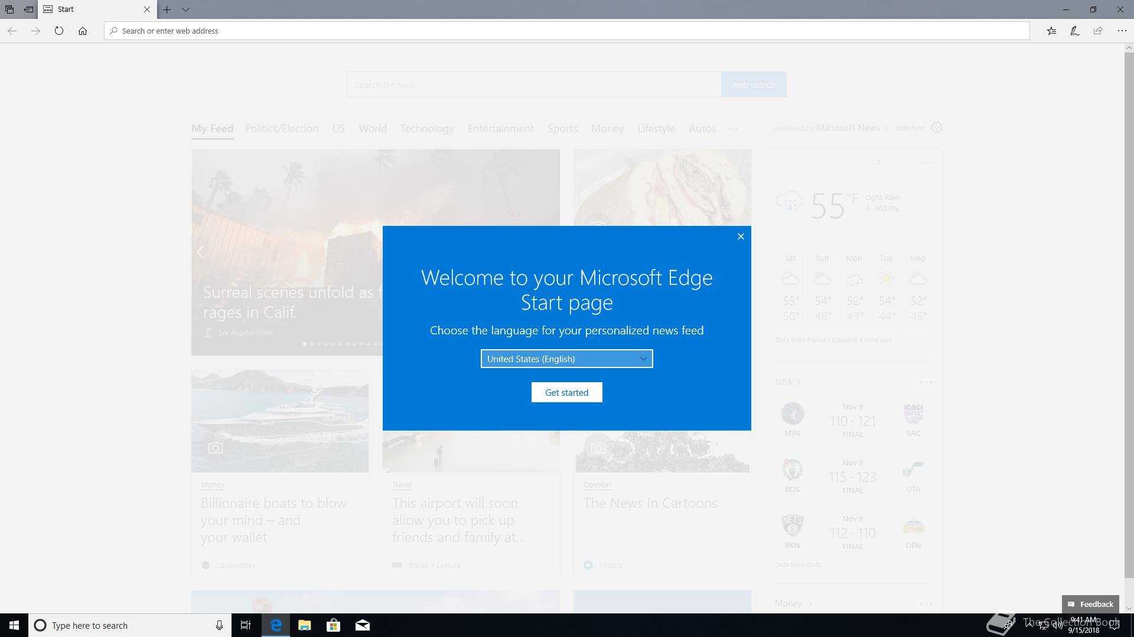Click the 55°F current temperature

coord(835,205)
